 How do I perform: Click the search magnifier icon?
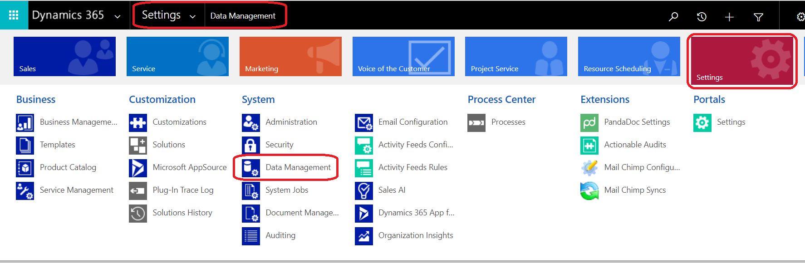pos(673,17)
